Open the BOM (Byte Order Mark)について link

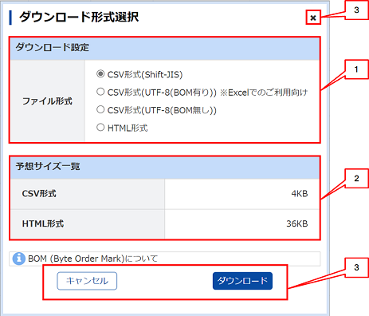92,259
